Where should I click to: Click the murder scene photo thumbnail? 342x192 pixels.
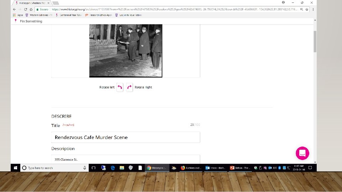pyautogui.click(x=126, y=51)
